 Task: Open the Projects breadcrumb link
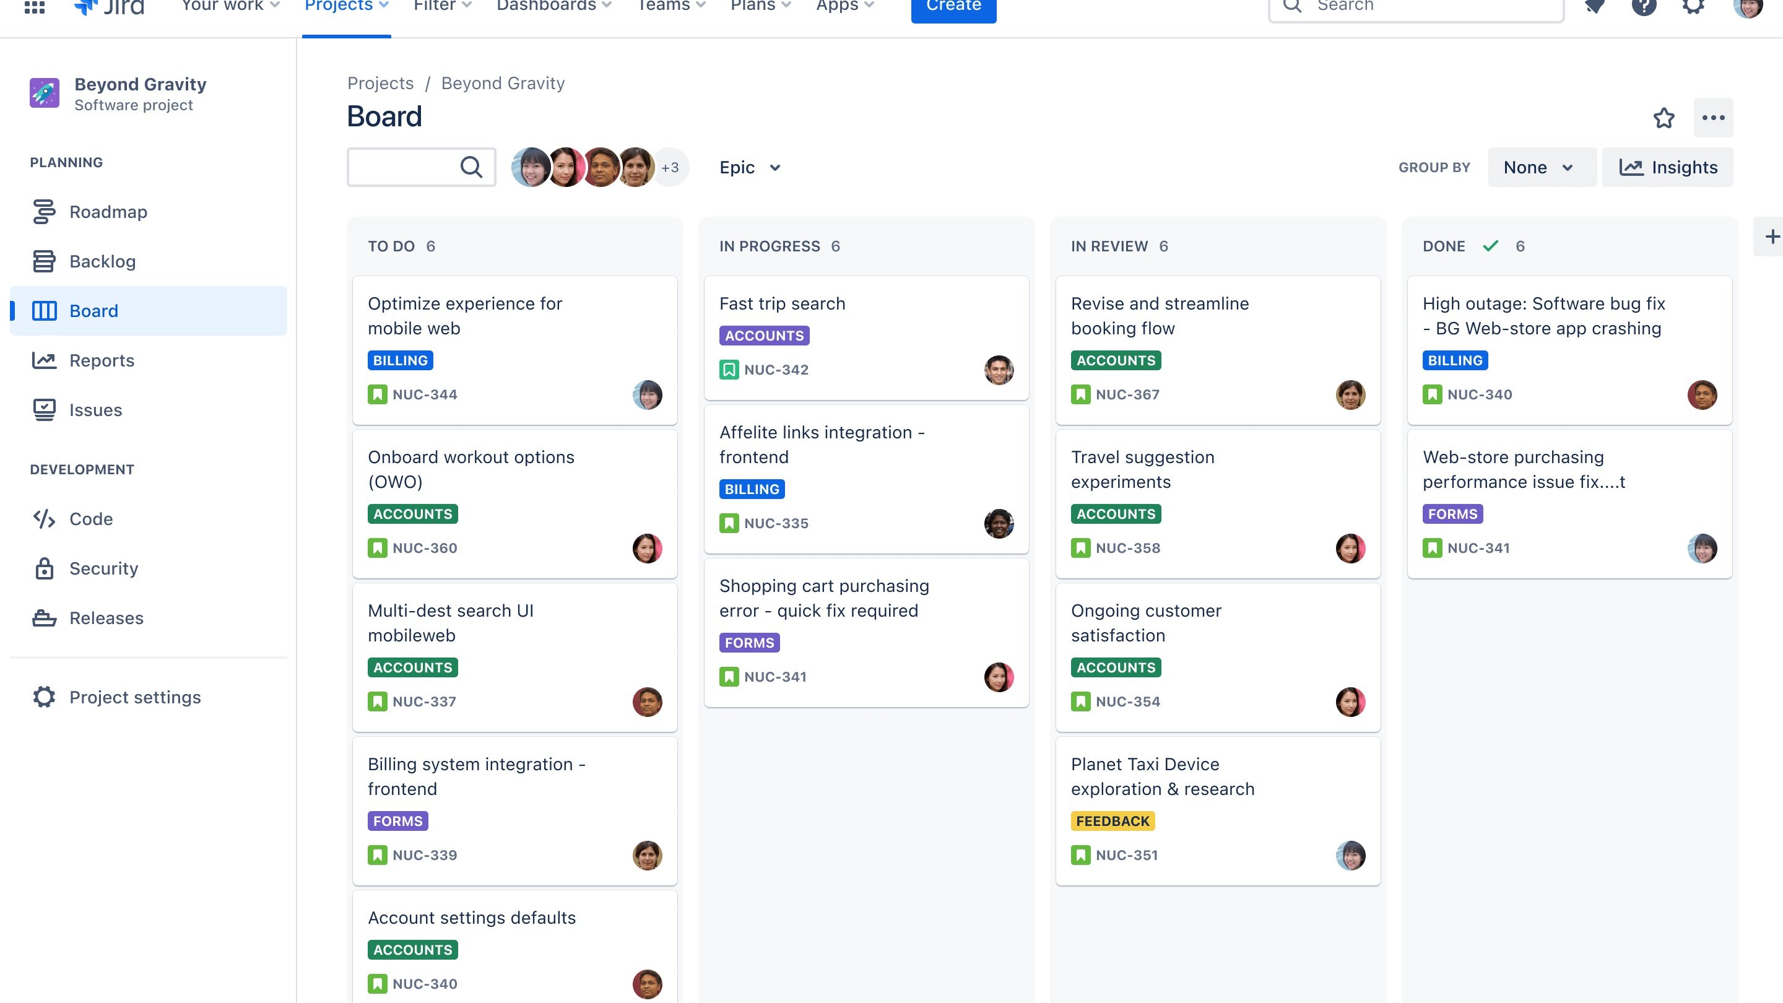point(380,83)
